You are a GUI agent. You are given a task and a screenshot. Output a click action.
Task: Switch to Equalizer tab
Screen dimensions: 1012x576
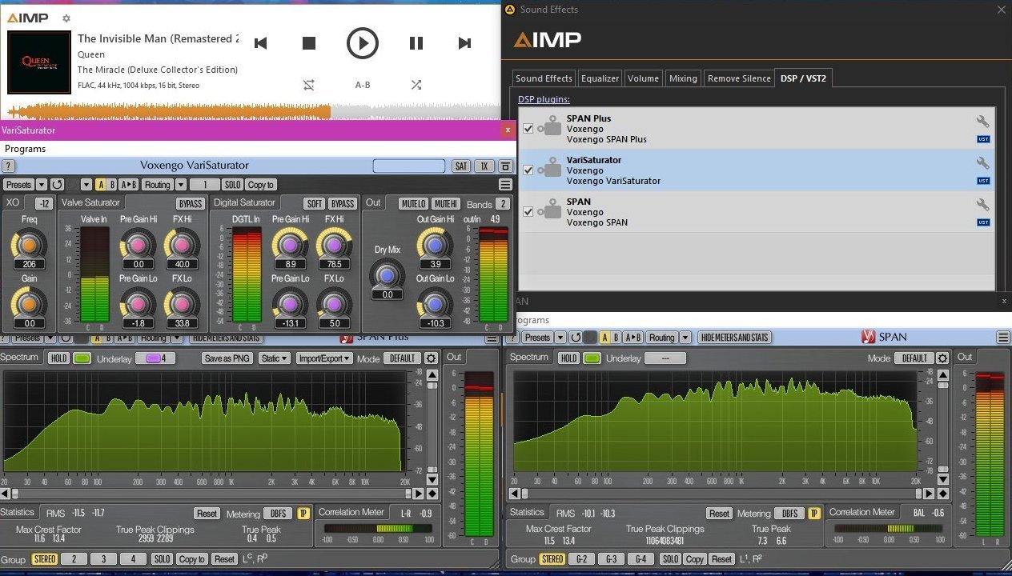point(600,78)
